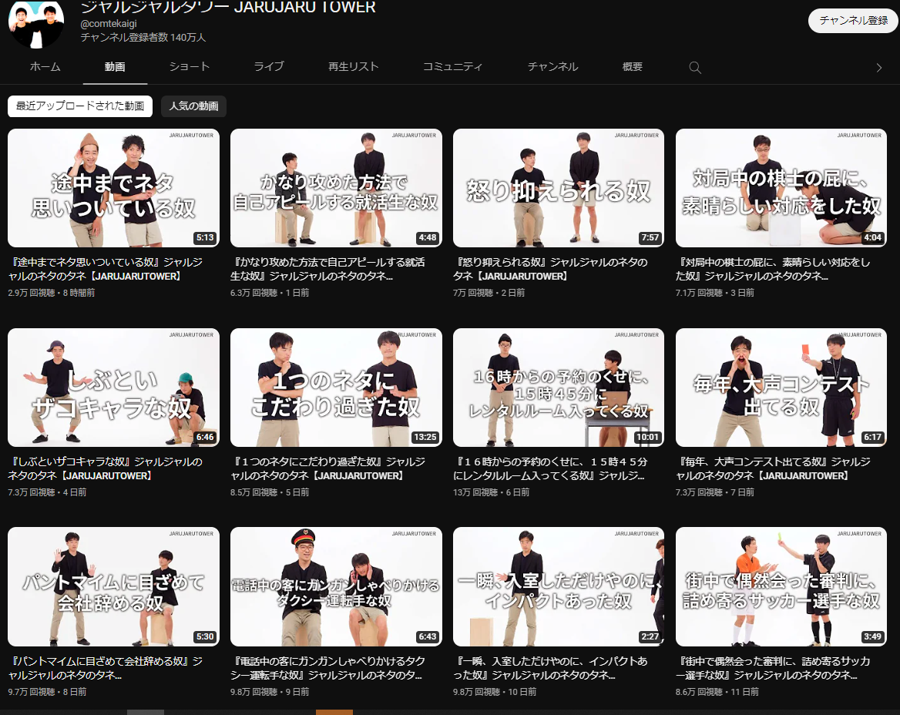Viewport: 900px width, 715px height.
Task: Click the 10:01 duration badge
Action: (647, 438)
